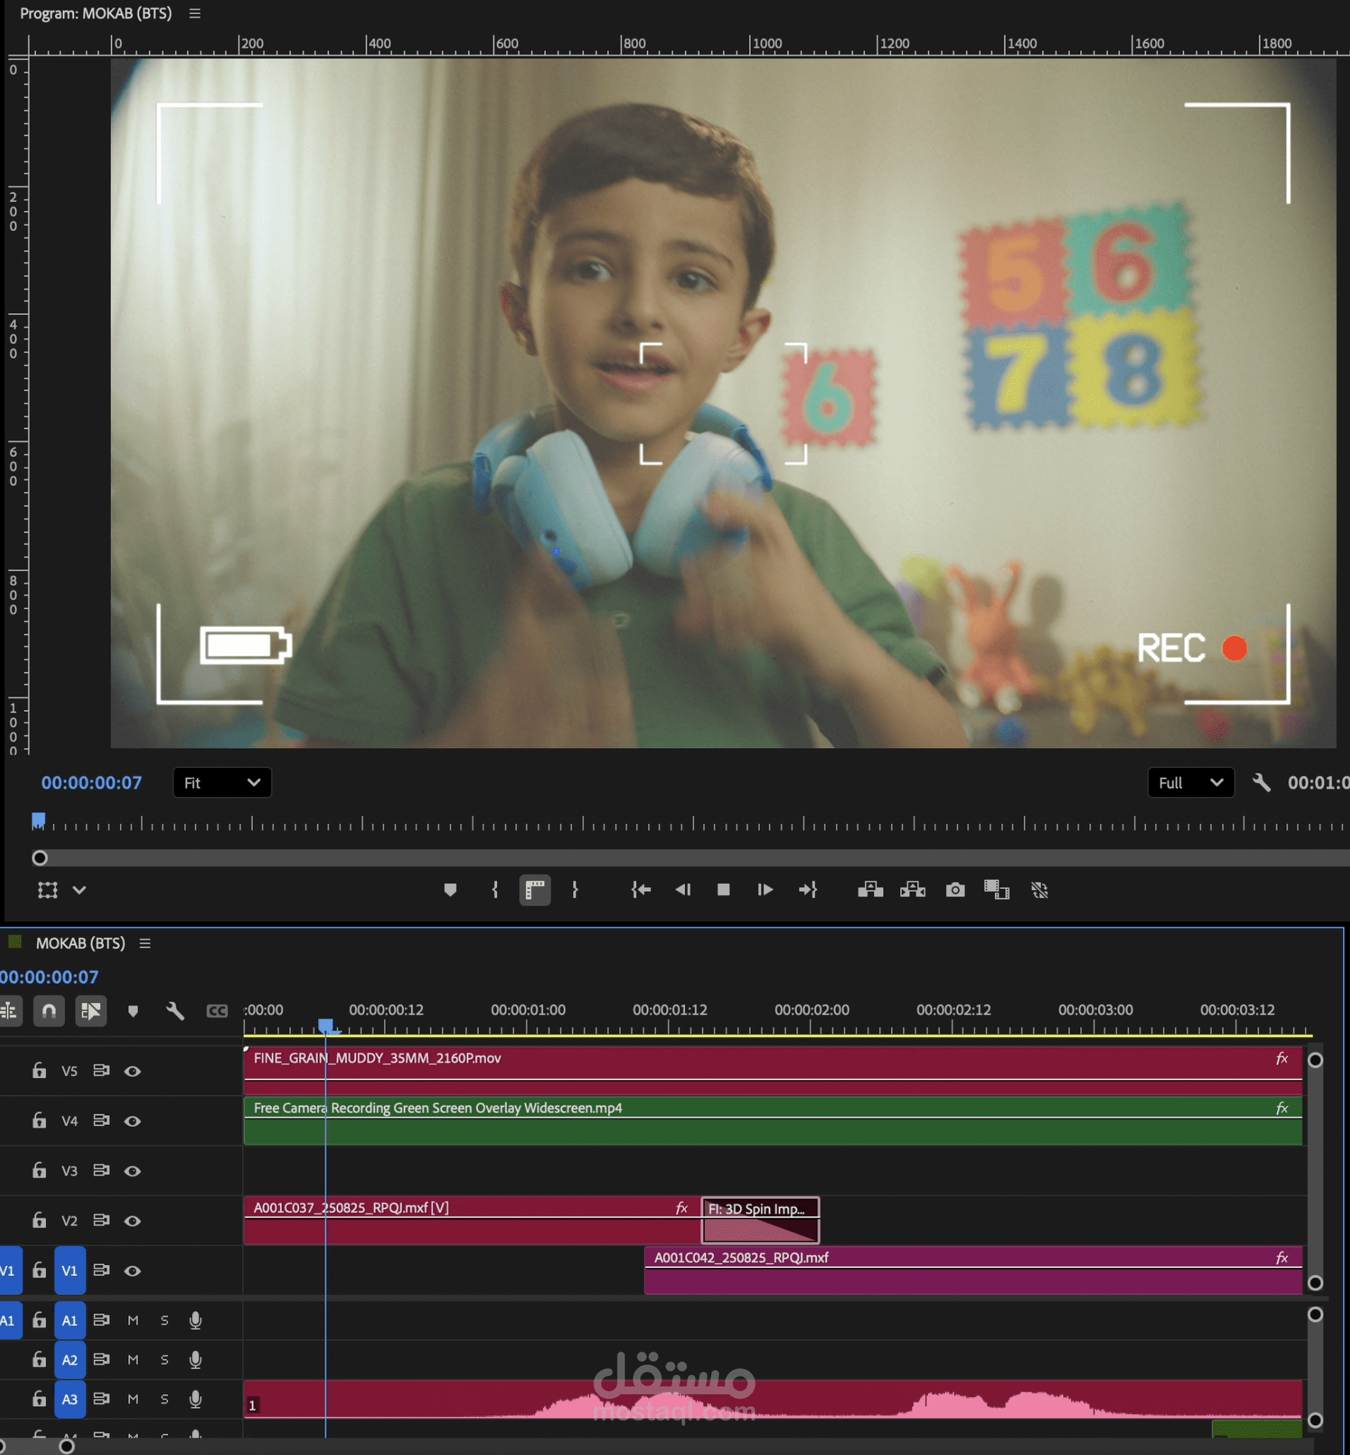Click the voice-over record mic on track A1

point(195,1320)
